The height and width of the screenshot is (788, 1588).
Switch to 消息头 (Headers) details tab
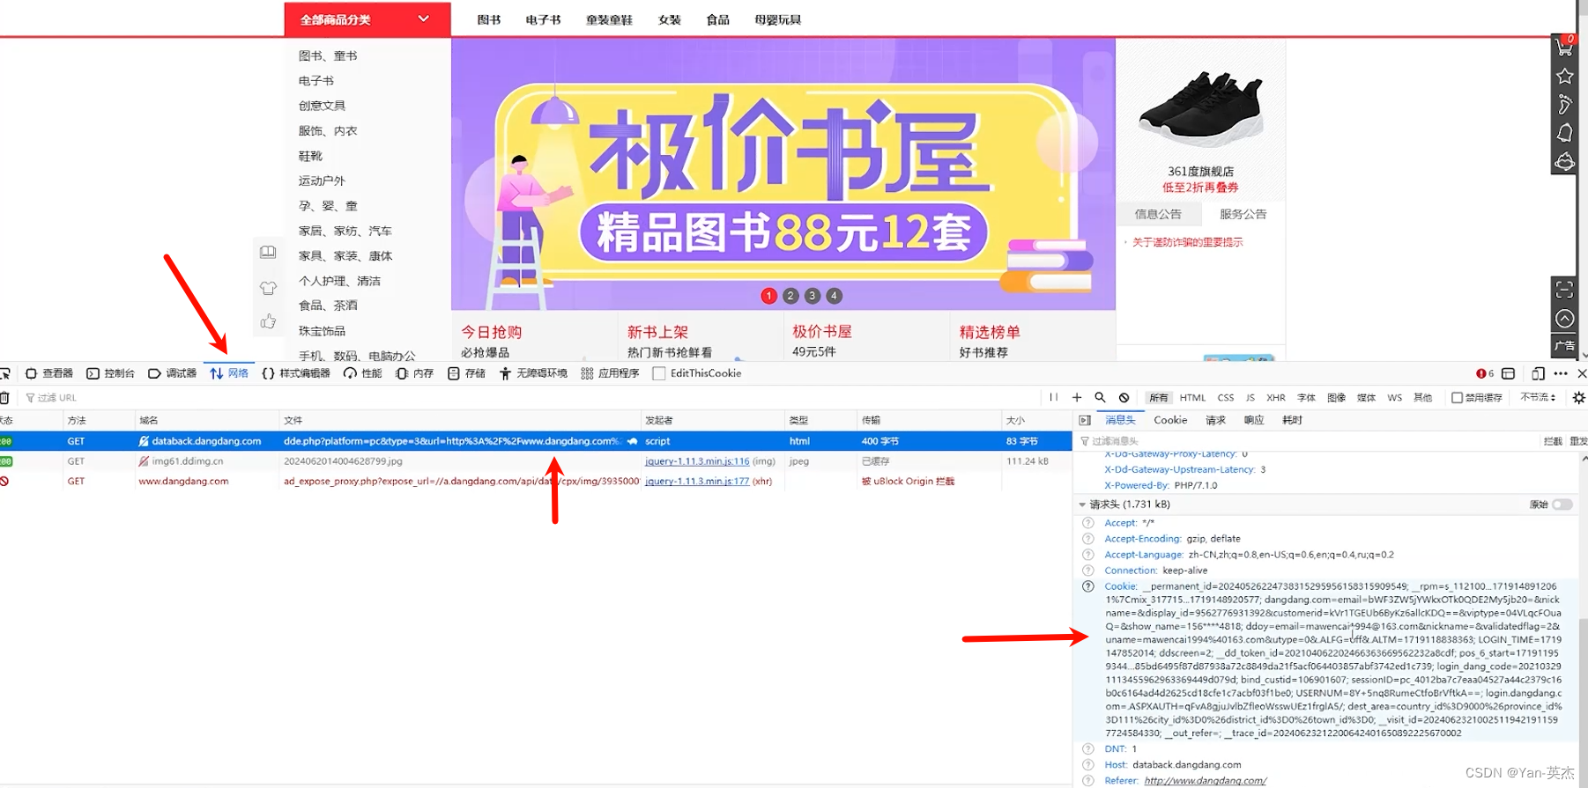point(1120,420)
